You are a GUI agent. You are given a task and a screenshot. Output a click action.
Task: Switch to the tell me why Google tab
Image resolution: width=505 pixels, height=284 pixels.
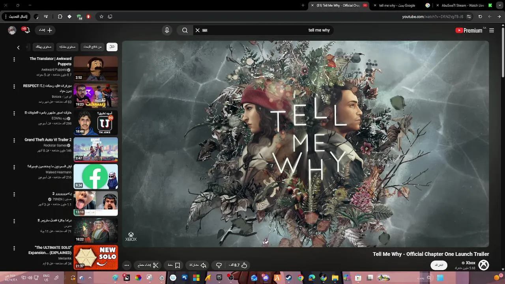pos(401,6)
